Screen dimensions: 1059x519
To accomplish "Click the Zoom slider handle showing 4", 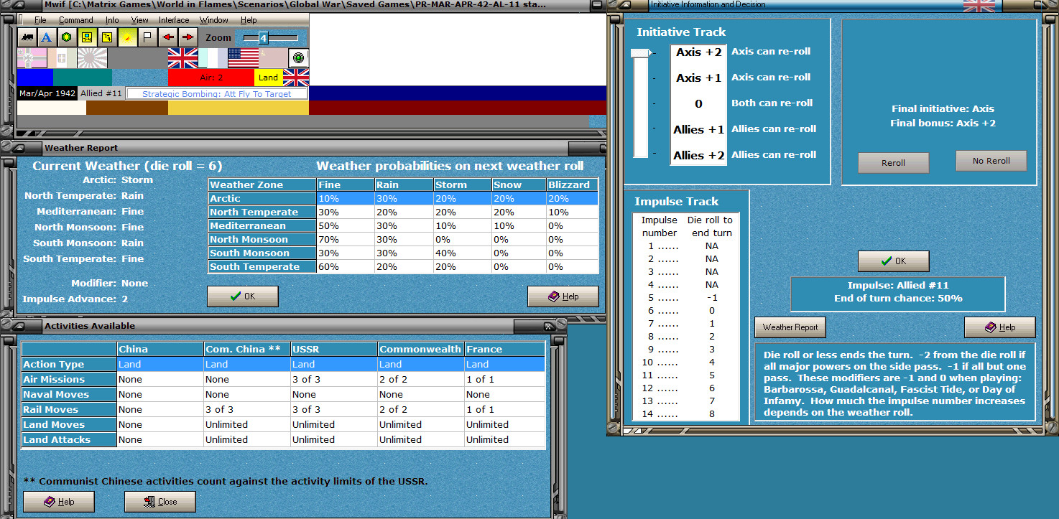I will pos(263,37).
